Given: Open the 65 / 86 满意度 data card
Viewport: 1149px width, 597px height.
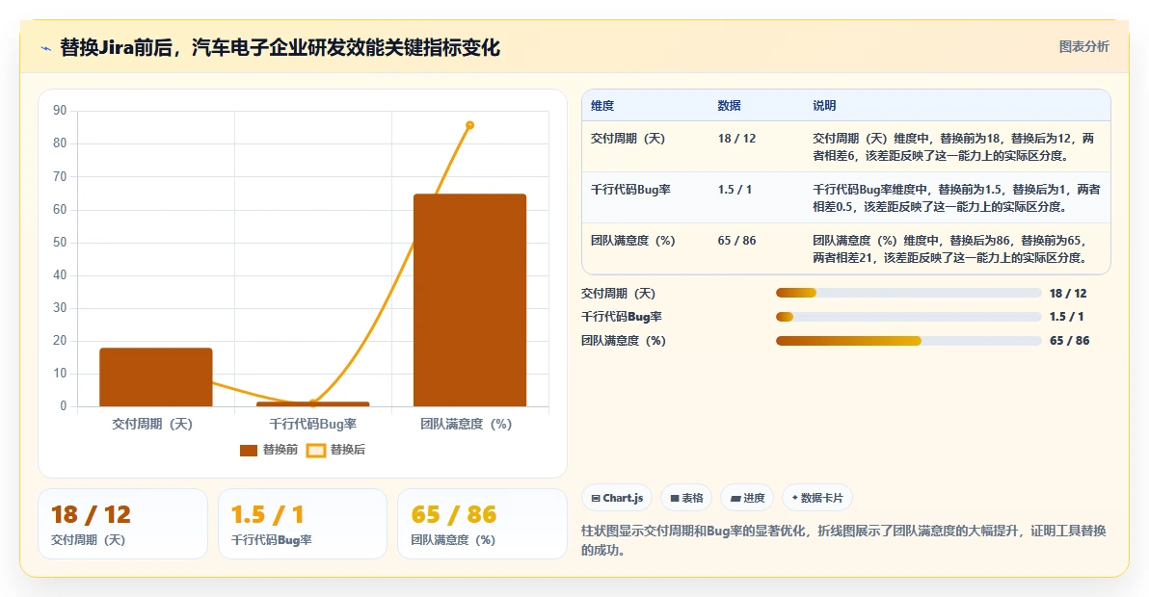Looking at the screenshot, I should [482, 524].
